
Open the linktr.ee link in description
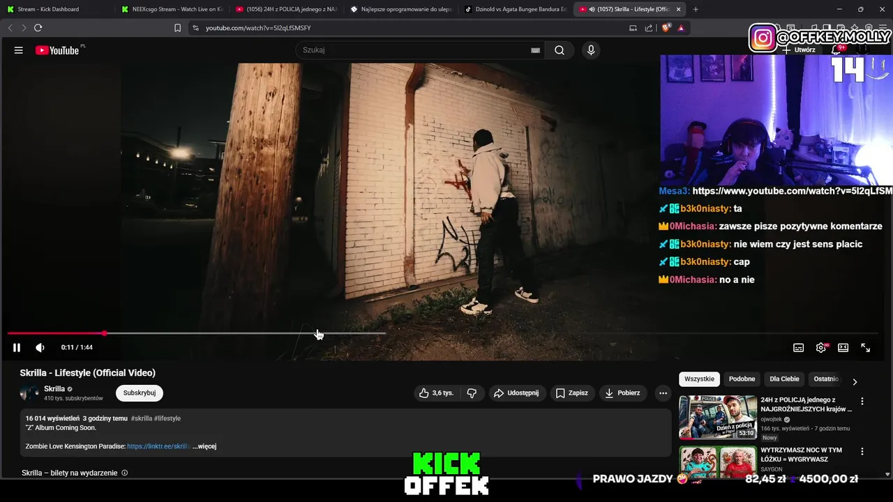(x=158, y=446)
